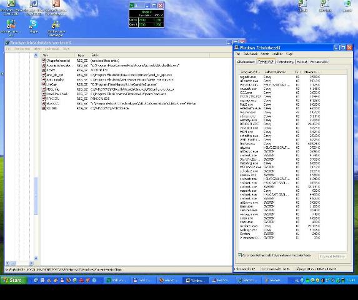
Task: Sort processes by CPU column header
Action: click(298, 72)
